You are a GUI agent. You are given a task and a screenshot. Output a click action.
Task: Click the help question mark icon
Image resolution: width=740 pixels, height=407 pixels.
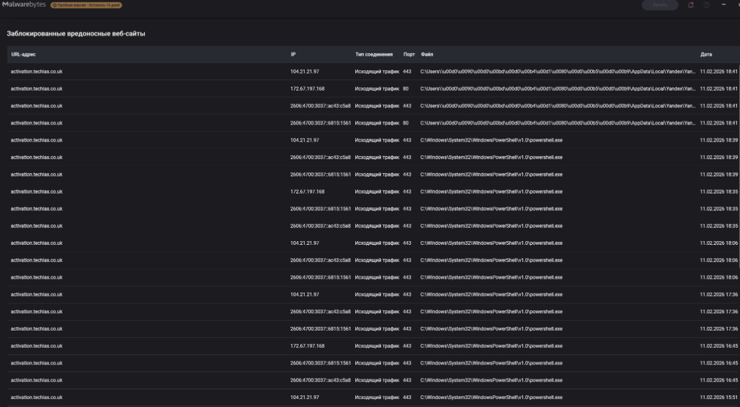[x=707, y=5]
